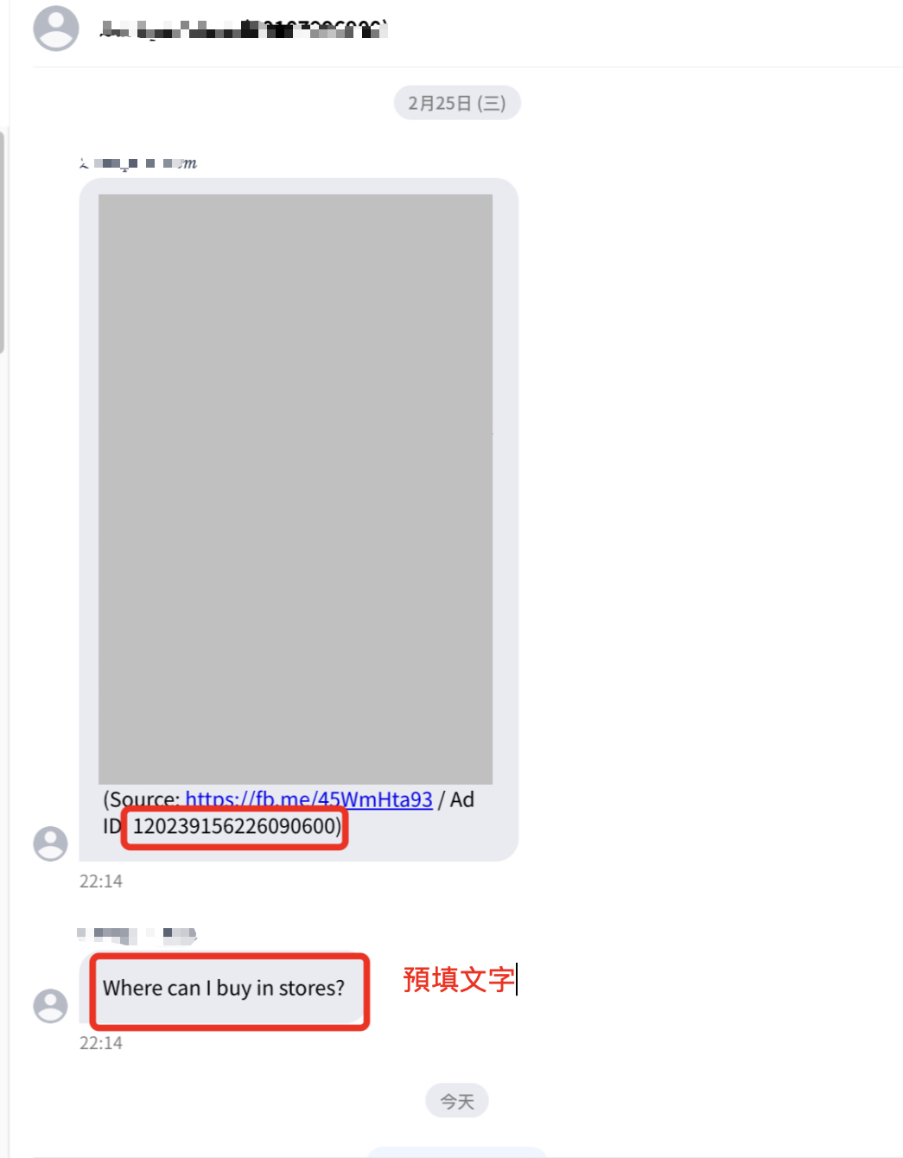
Task: Click the '(Source:' label before the fb.me link
Action: point(142,799)
